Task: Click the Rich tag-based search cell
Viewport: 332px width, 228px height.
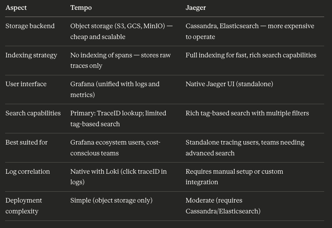Action: 247,113
